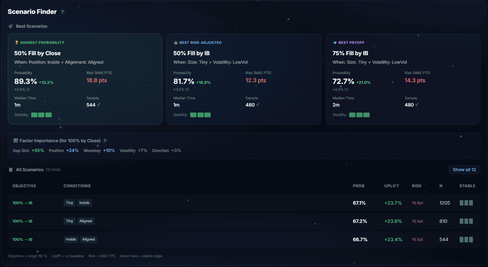Click the scales icon for Best Risk-Adjusted
This screenshot has height=267, width=488.
point(176,43)
